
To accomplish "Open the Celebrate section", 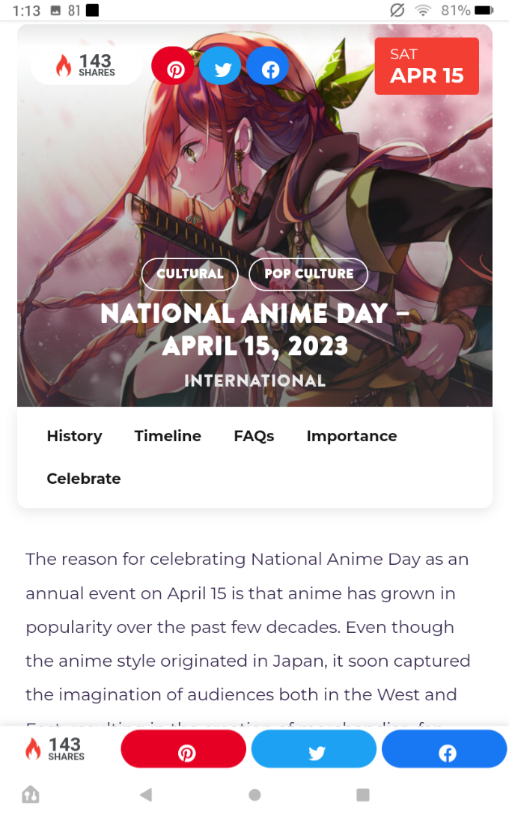I will pyautogui.click(x=84, y=479).
